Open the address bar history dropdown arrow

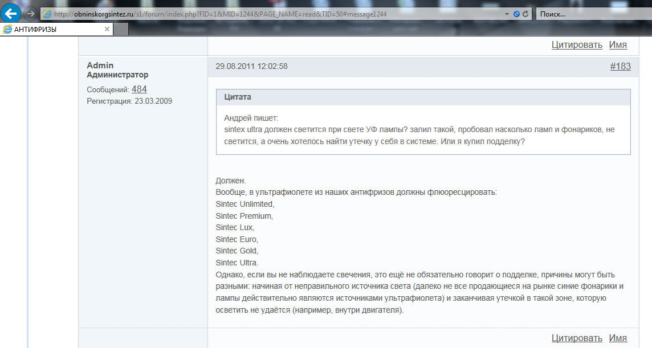coord(507,14)
